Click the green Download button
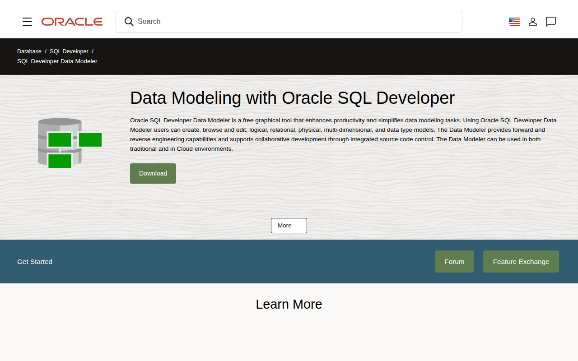This screenshot has width=578, height=361. click(x=153, y=173)
